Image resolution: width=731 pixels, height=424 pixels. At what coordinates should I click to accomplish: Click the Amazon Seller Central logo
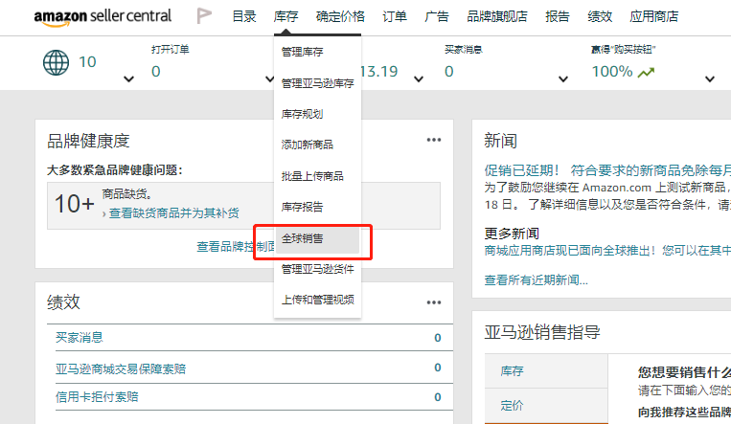click(103, 16)
